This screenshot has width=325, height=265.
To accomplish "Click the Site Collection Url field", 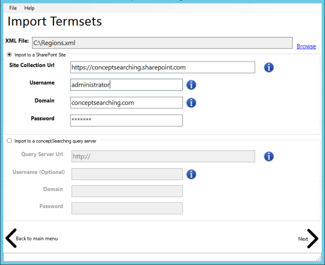I will click(x=162, y=67).
